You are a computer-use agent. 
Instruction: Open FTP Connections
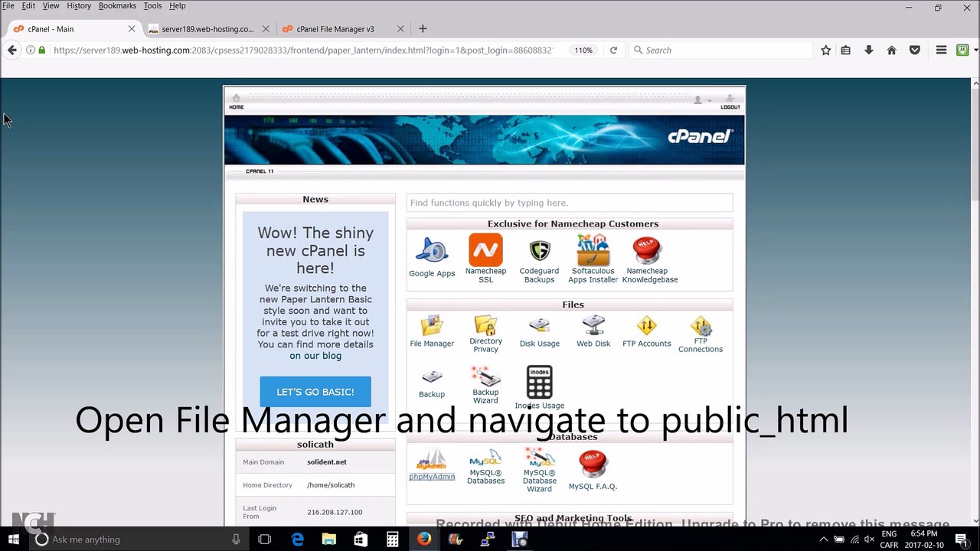pyautogui.click(x=701, y=334)
